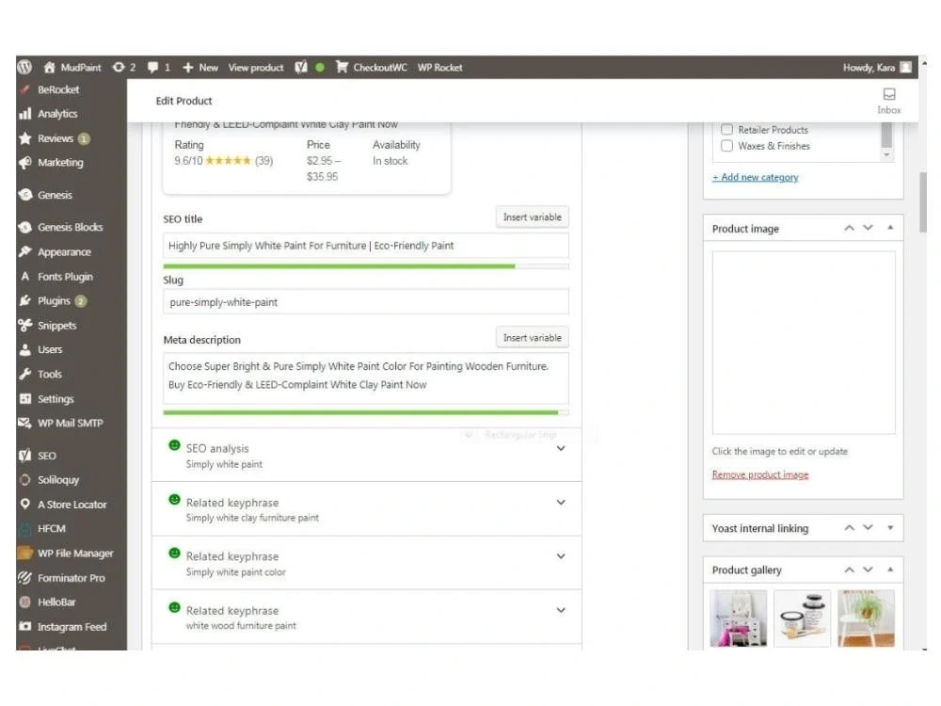The image size is (941, 706).
Task: Expand white wood furniture paint keyphrase
Action: click(561, 611)
